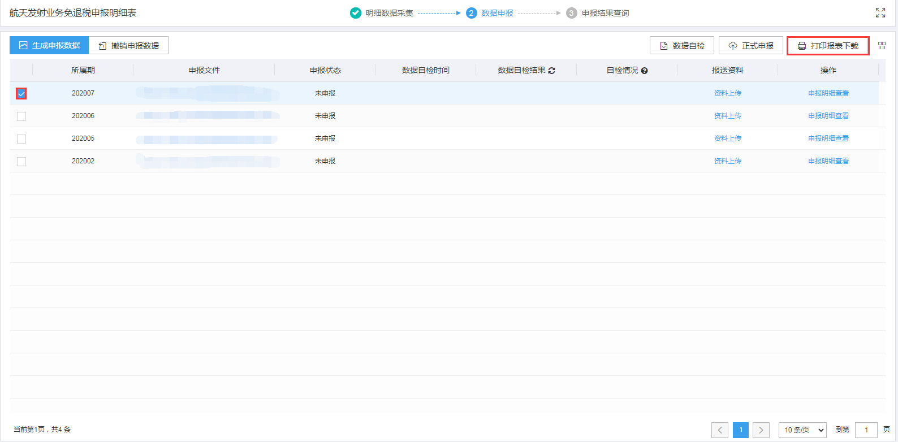Check the 202006 row checkbox

[x=21, y=116]
